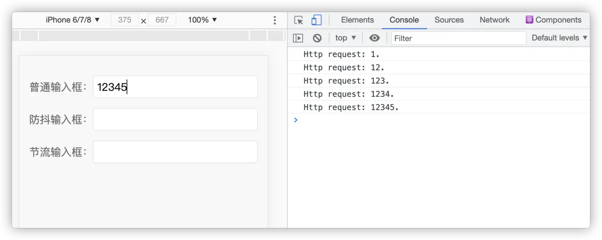The image size is (602, 240).
Task: Click the console Filter input field
Action: coord(458,38)
